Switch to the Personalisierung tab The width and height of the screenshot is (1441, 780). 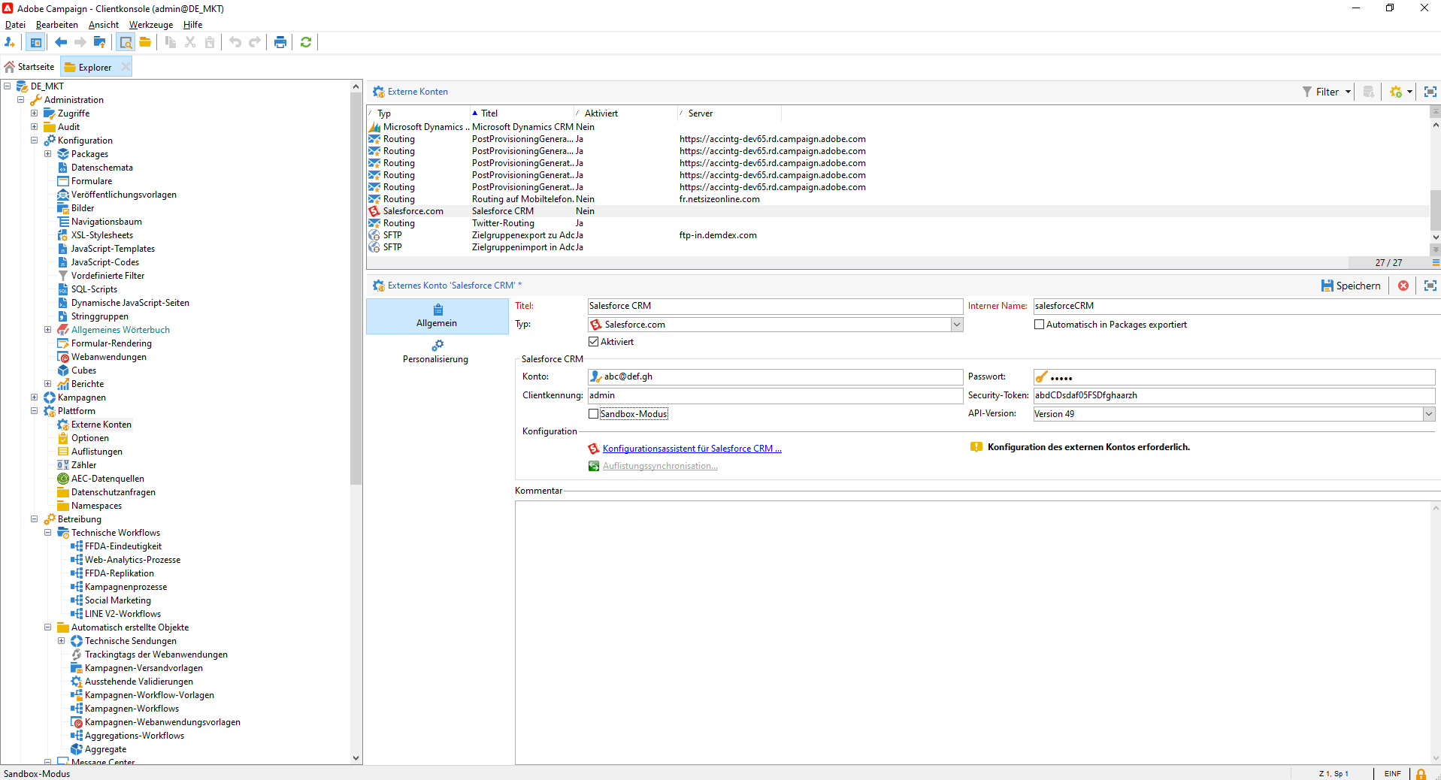[x=436, y=352]
